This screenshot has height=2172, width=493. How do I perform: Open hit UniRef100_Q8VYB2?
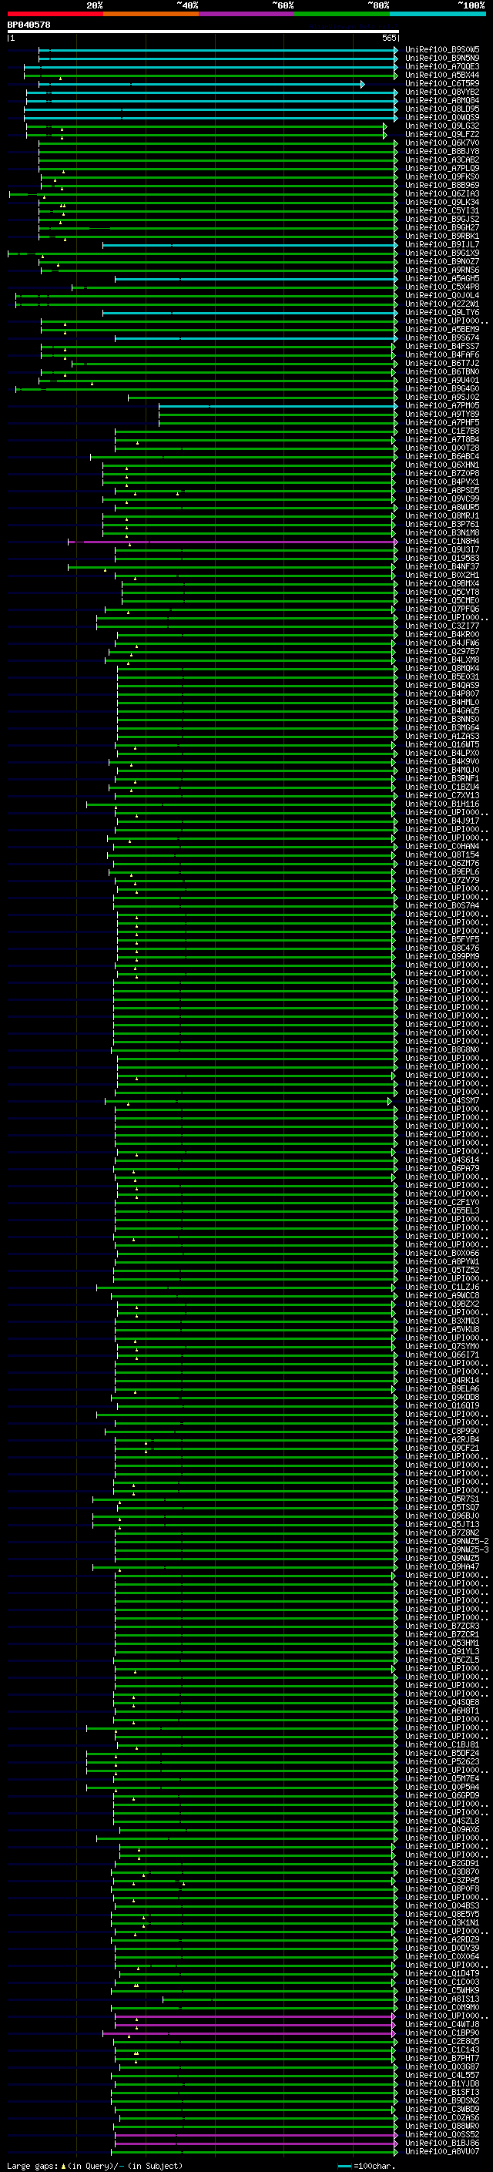(442, 92)
